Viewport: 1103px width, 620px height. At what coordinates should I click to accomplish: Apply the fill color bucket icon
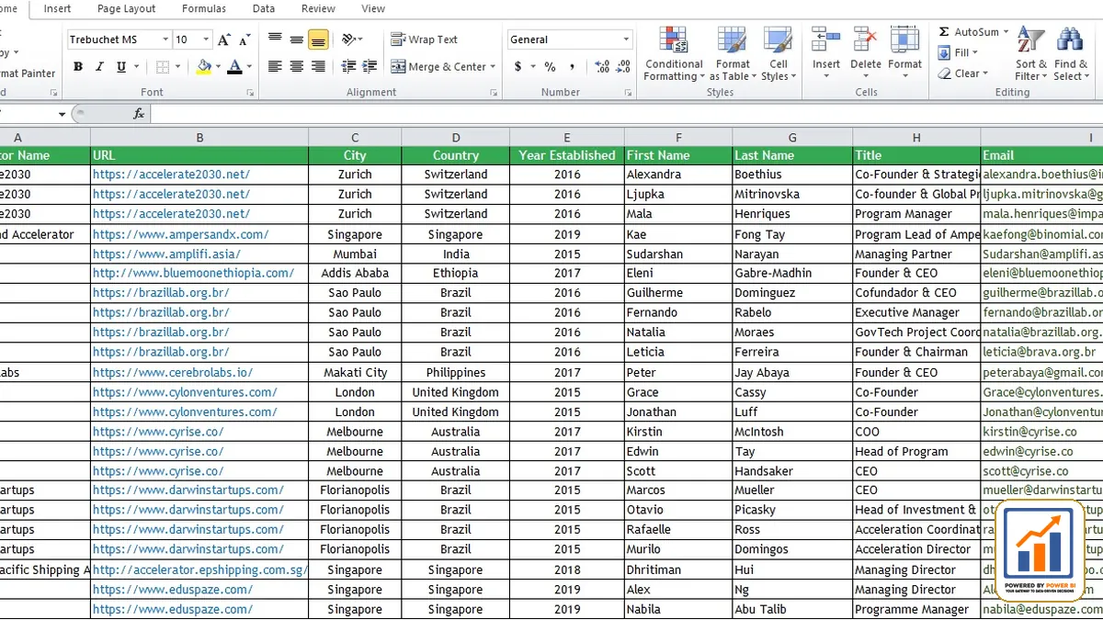click(203, 67)
